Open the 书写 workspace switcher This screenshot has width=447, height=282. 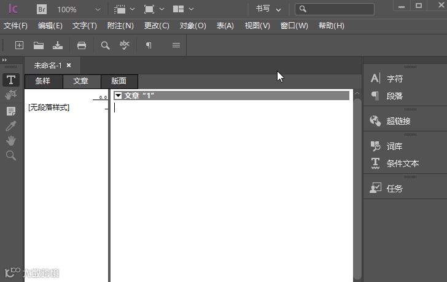click(268, 9)
